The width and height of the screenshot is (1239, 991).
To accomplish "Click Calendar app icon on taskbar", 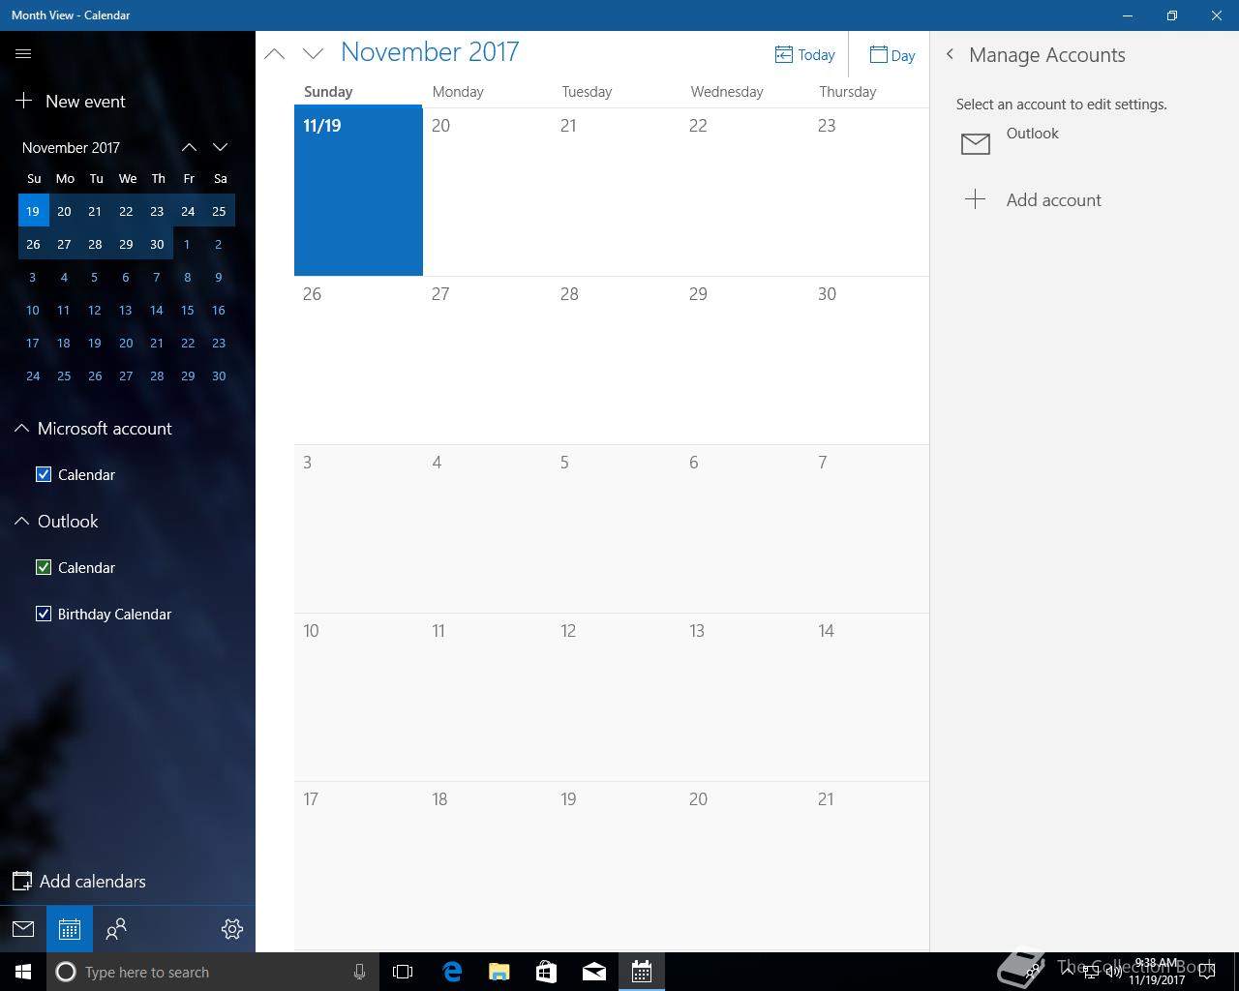I will tap(641, 972).
